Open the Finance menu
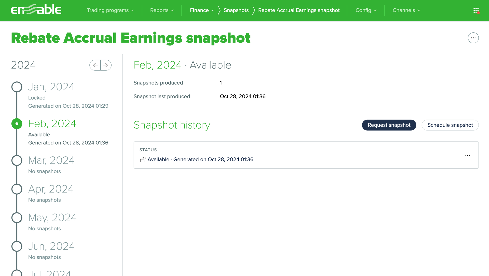 pos(202,10)
